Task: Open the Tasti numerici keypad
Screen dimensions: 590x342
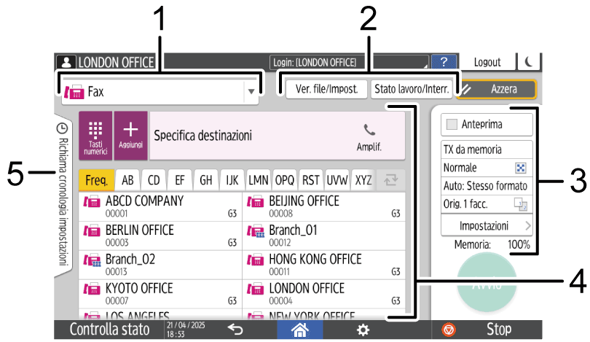Action: tap(95, 136)
